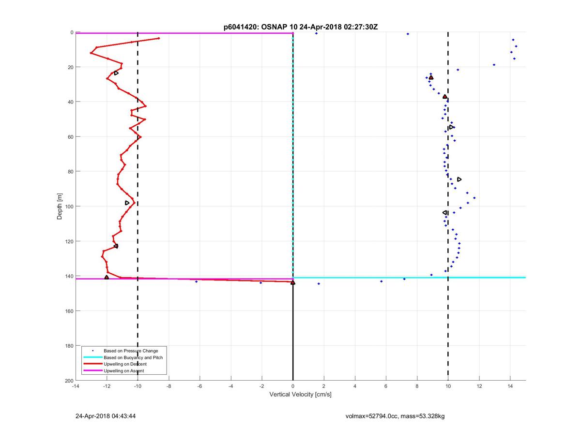Click 'Upwelling on Descent' legend entry
This screenshot has height=428, width=581.
(x=125, y=364)
